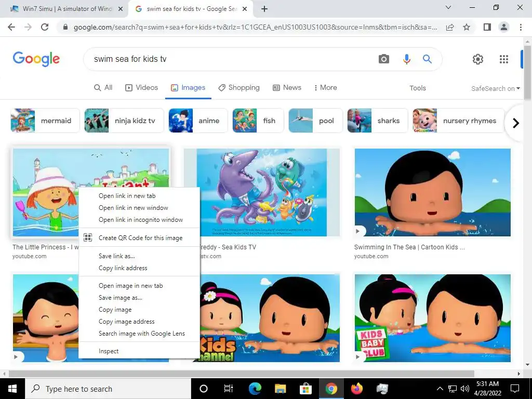Open Cortana circle icon on taskbar

click(204, 389)
